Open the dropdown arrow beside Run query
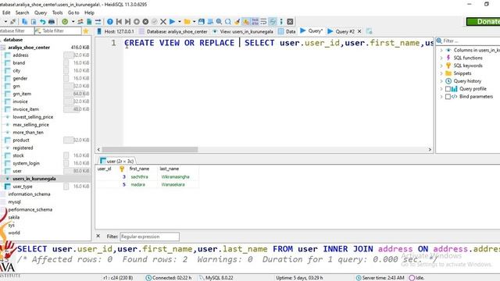Screen dimensions: 500x281 (x=179, y=22)
